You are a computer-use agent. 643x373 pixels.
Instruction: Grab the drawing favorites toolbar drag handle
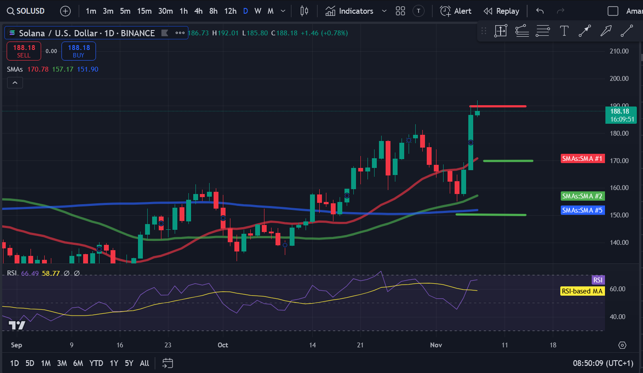(484, 31)
